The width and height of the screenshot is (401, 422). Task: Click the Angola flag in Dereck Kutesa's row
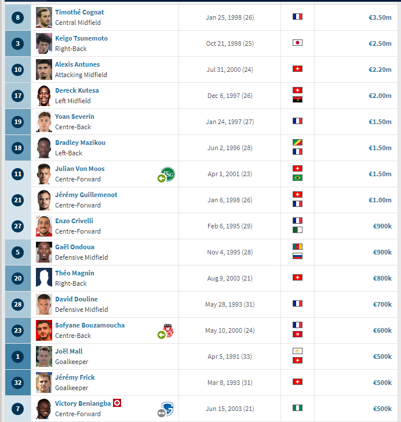click(297, 100)
